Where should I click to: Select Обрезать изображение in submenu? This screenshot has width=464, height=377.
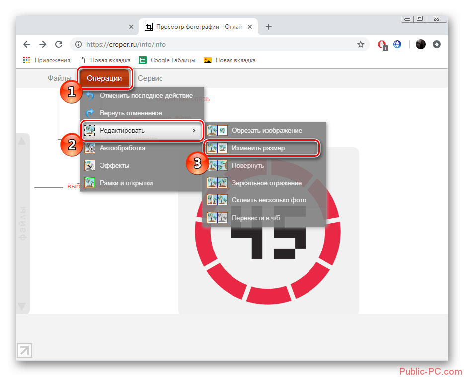tap(264, 130)
